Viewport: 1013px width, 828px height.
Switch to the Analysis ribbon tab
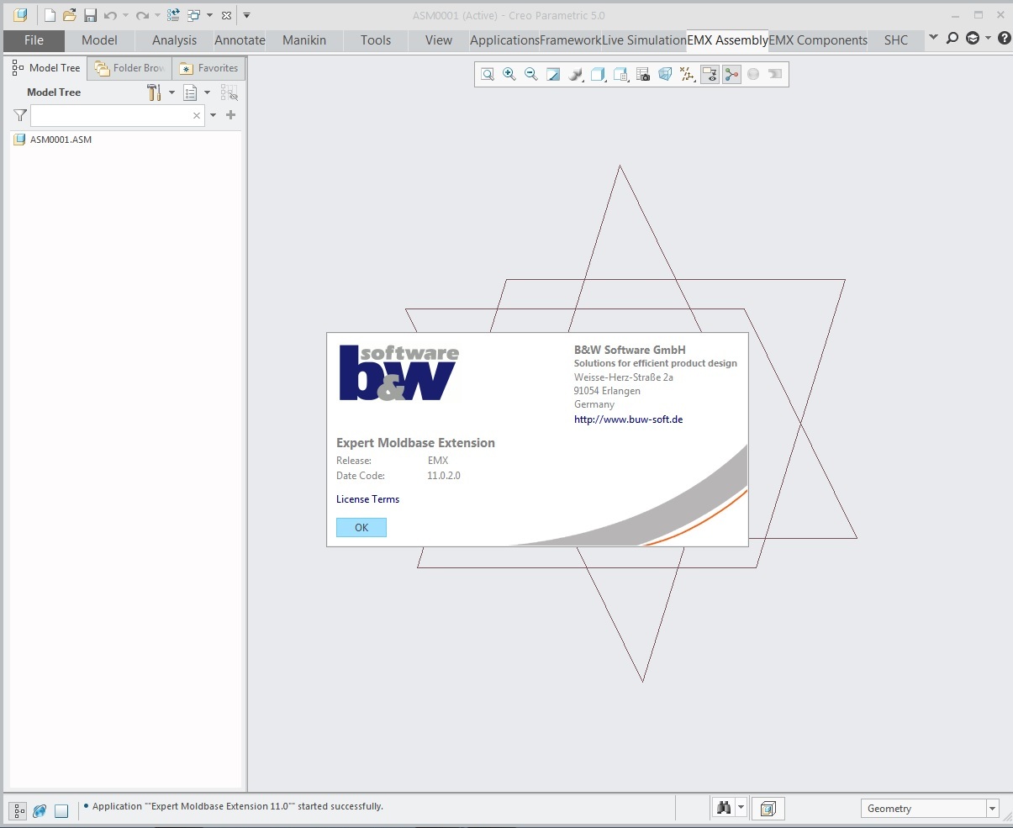tap(174, 40)
